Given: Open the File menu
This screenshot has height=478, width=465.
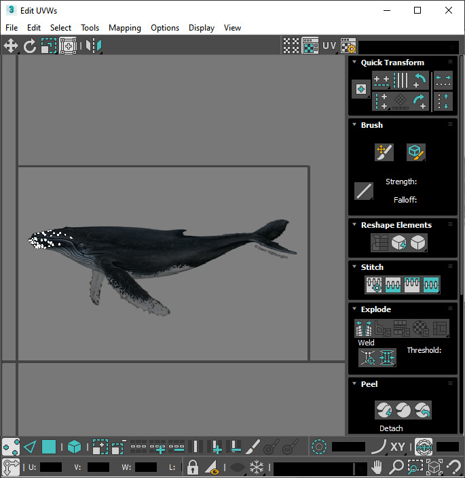Looking at the screenshot, I should pyautogui.click(x=12, y=28).
